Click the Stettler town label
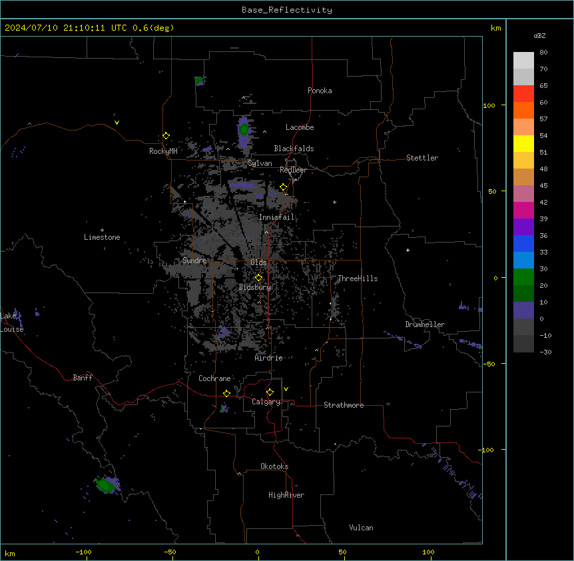The image size is (574, 561). pos(422,158)
